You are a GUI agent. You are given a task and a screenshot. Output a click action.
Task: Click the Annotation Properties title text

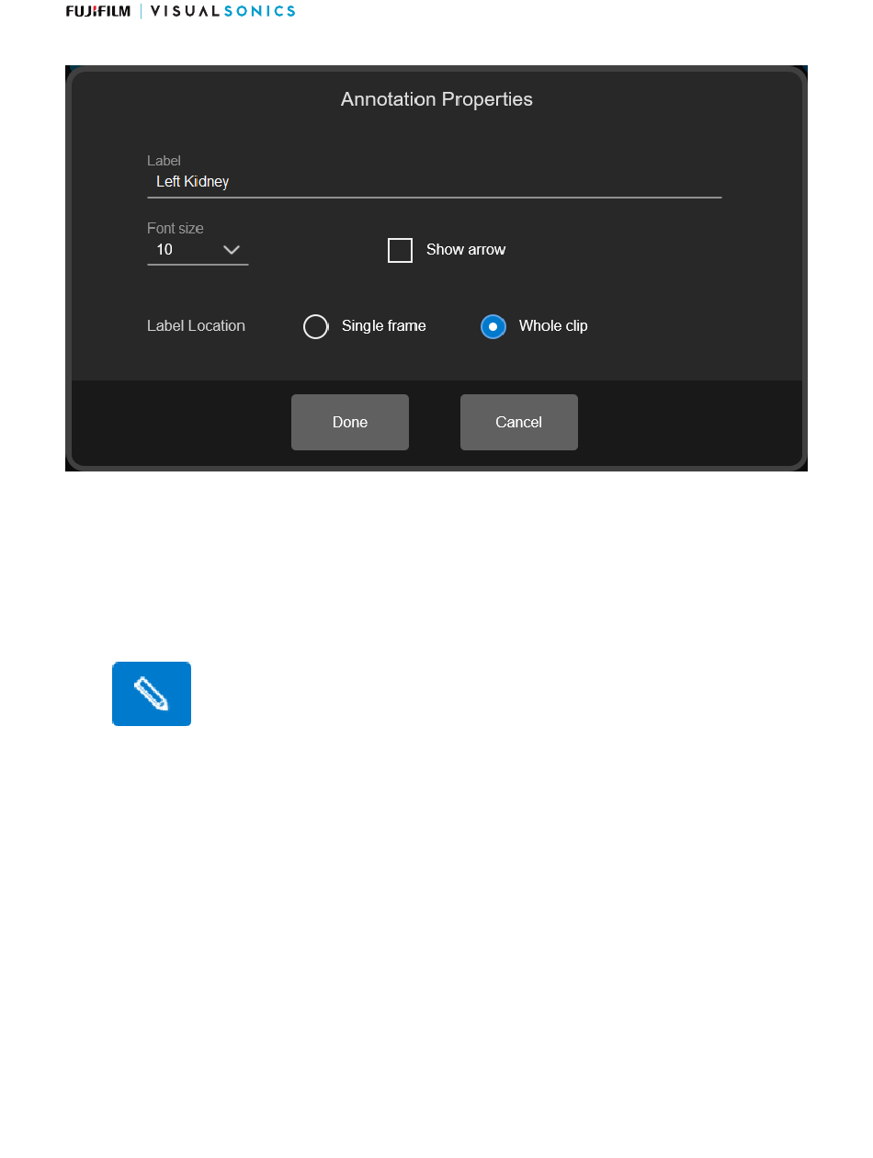pos(436,99)
